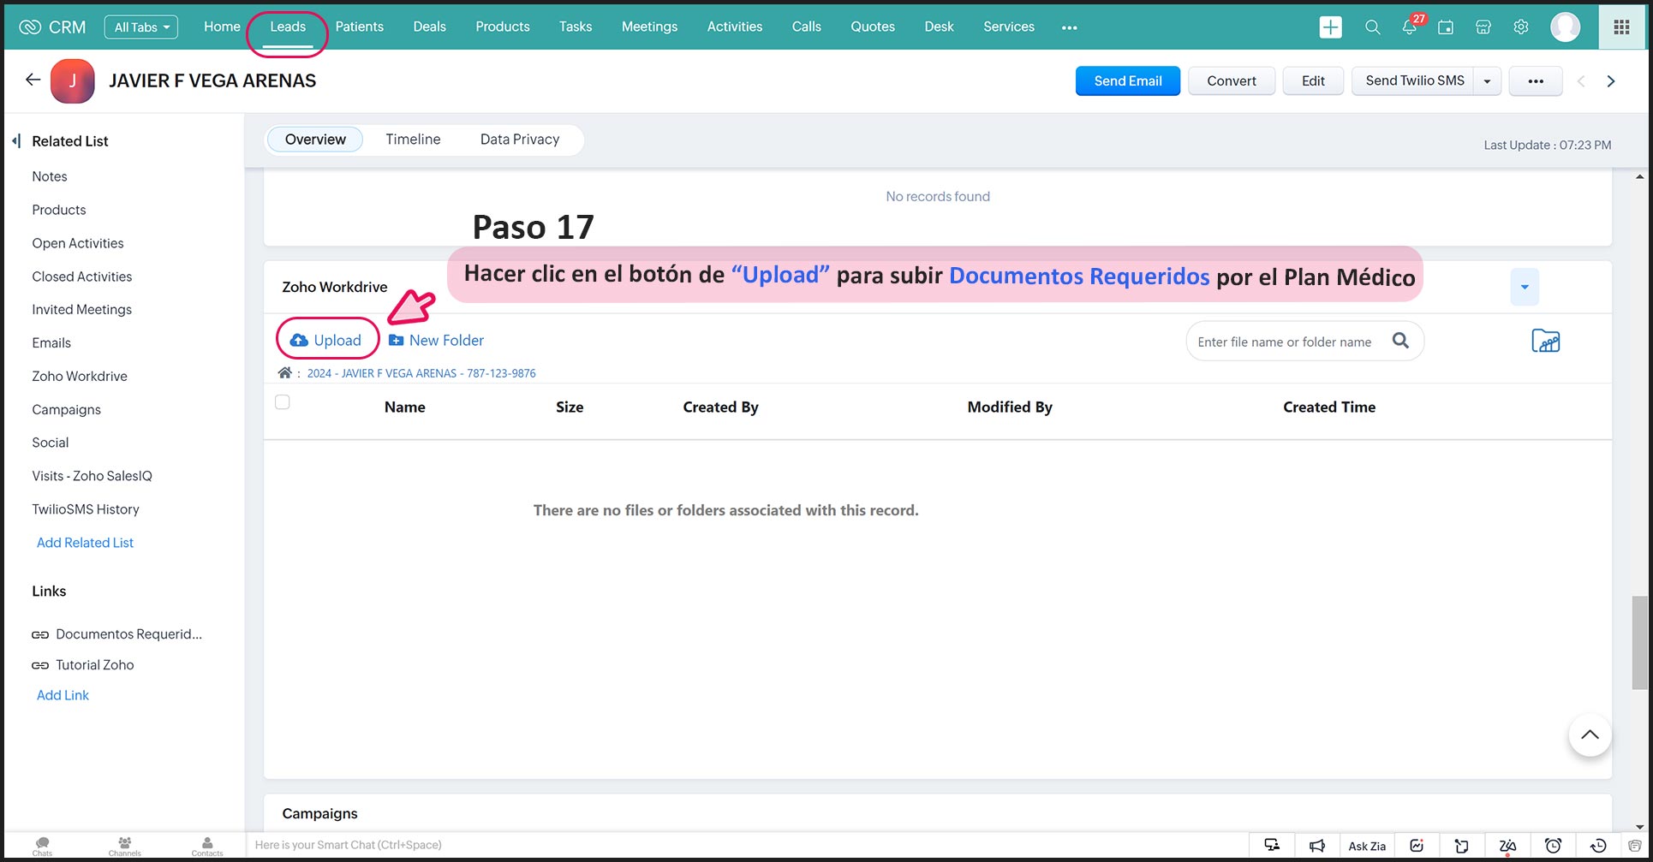The image size is (1653, 862).
Task: Open the apps grid launcher icon
Action: (1621, 27)
